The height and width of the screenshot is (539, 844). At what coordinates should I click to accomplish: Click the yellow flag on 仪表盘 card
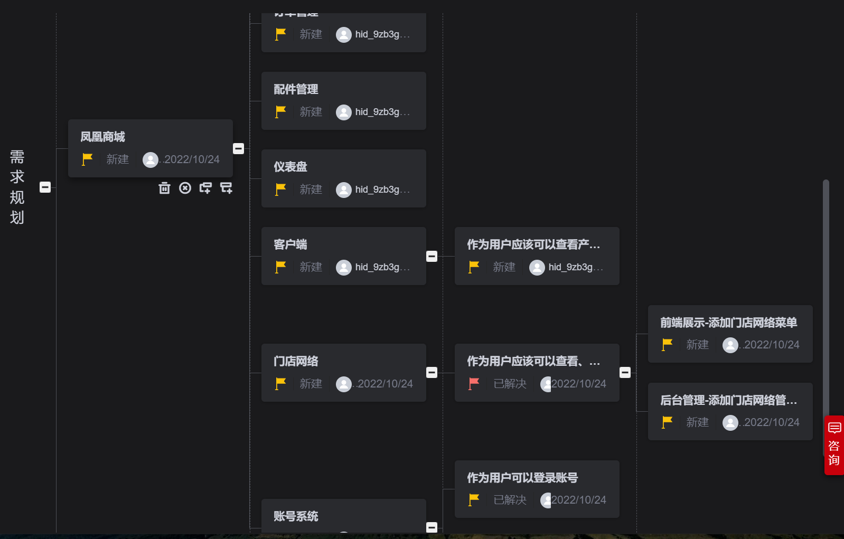tap(280, 190)
